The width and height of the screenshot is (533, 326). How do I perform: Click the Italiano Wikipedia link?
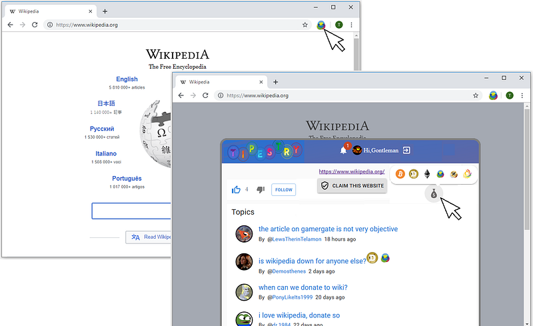click(x=106, y=153)
